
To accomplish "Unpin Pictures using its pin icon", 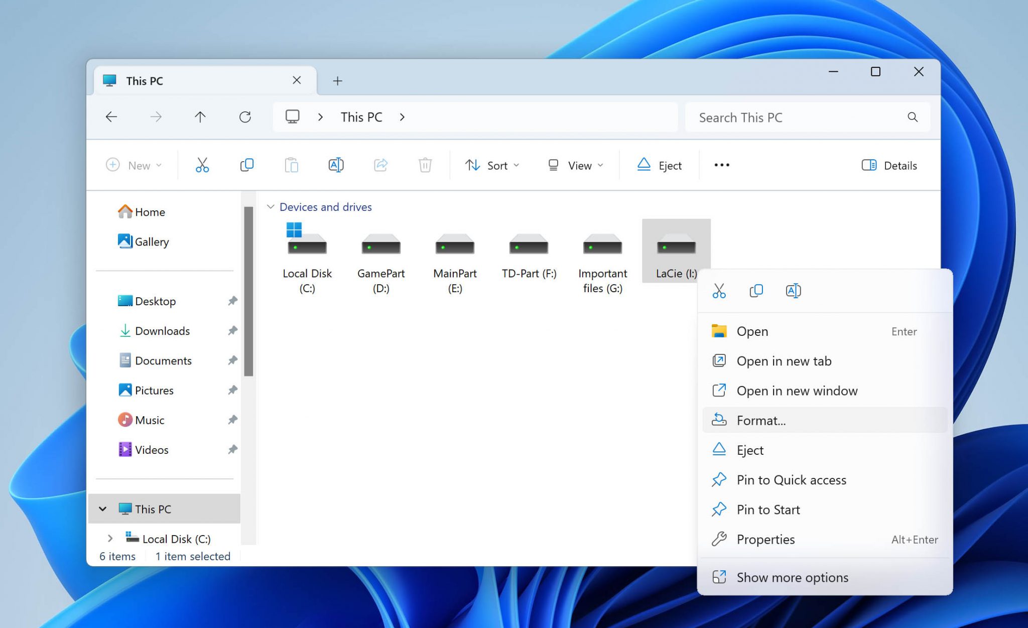I will [x=232, y=390].
